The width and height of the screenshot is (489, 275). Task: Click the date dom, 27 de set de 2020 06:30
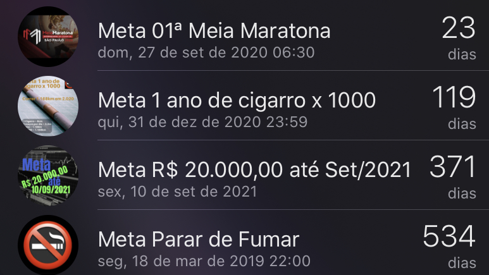click(x=206, y=52)
